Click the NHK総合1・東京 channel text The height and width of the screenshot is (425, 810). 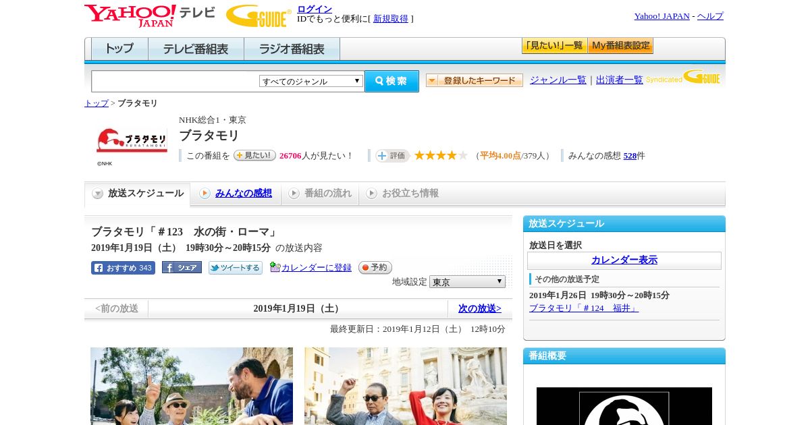[213, 120]
